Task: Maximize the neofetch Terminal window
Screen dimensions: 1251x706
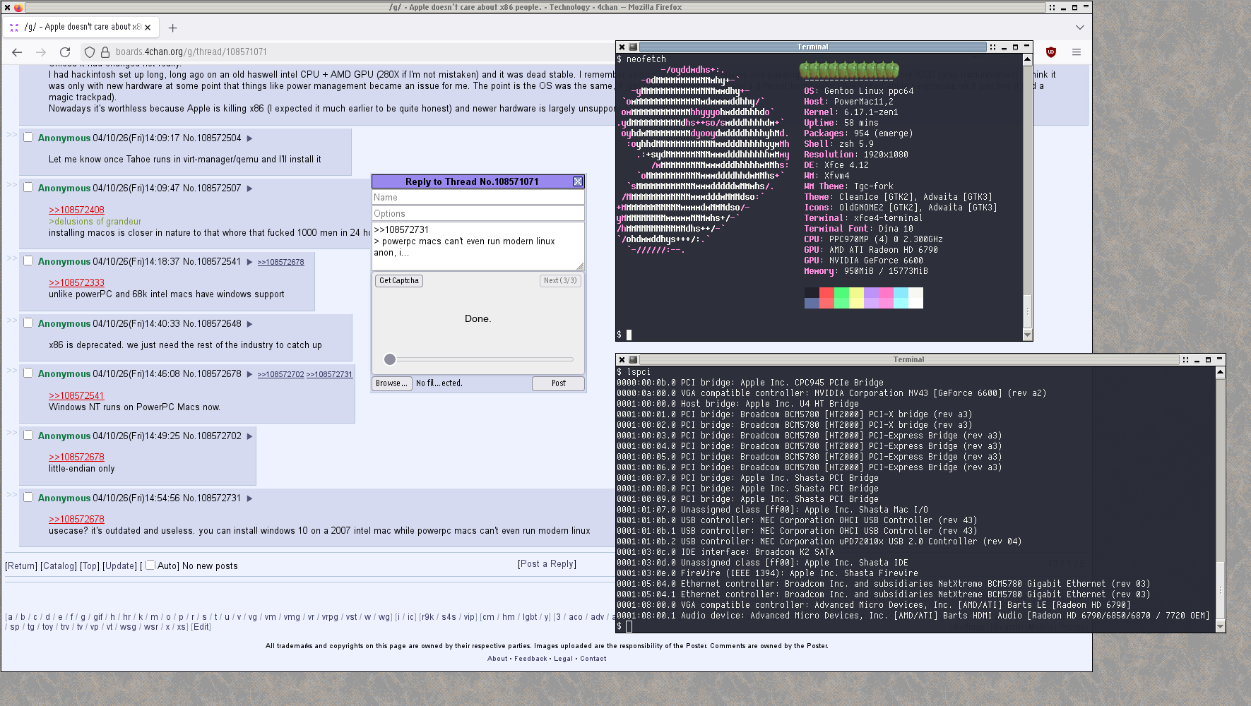Action: tap(1015, 47)
